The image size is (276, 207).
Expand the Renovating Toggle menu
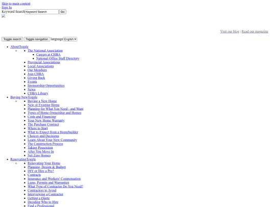pyautogui.click(x=23, y=159)
